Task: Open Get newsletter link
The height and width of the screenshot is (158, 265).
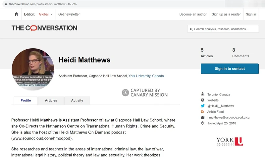Action: (69, 14)
